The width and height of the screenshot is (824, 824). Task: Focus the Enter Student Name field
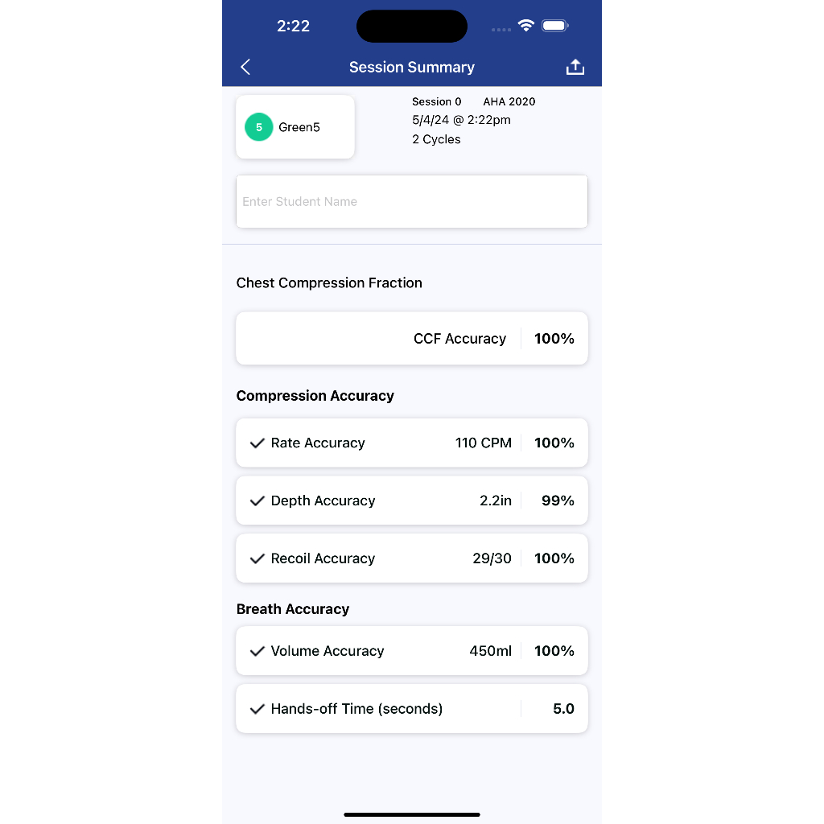(412, 202)
